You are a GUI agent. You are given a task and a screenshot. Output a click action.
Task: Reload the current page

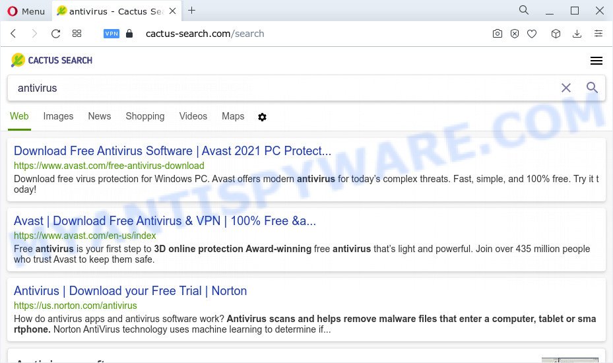click(x=55, y=34)
